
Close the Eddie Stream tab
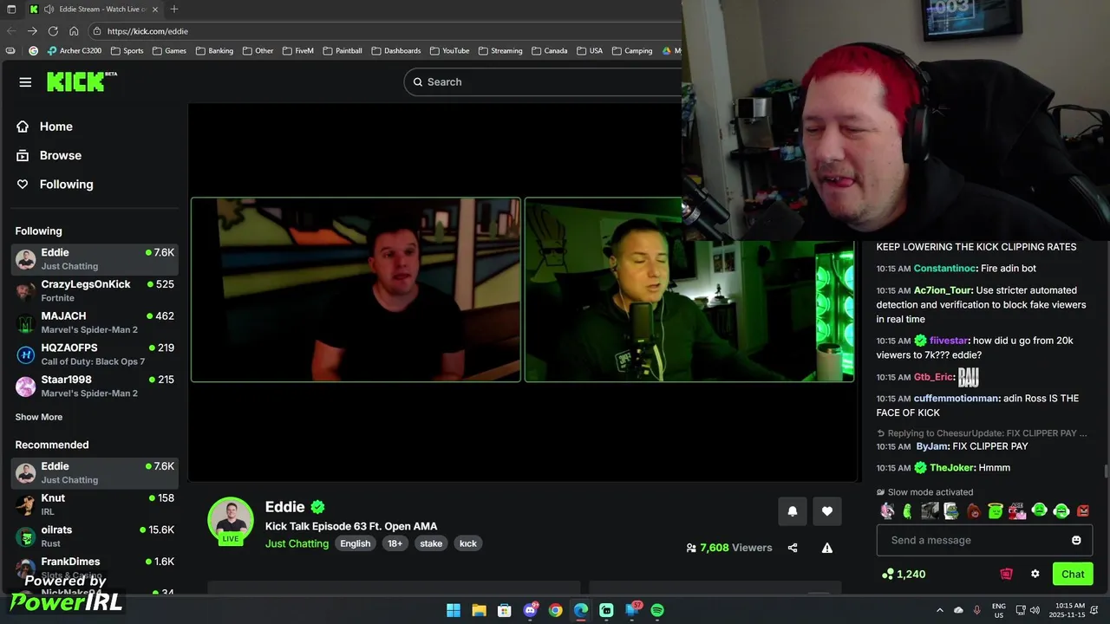click(x=157, y=10)
